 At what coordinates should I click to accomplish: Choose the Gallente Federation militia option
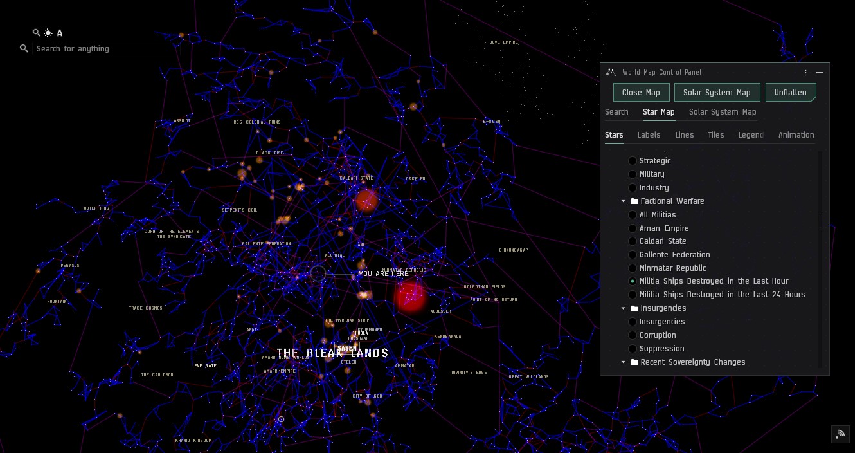point(633,255)
